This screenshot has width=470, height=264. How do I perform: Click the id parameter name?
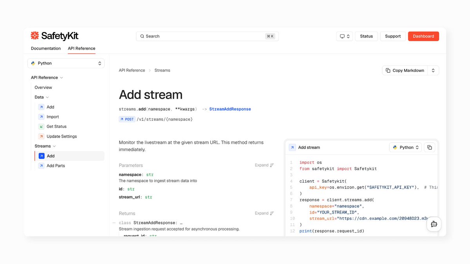tap(121, 189)
